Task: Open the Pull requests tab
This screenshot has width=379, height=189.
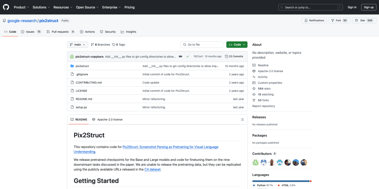Action: click(x=60, y=32)
